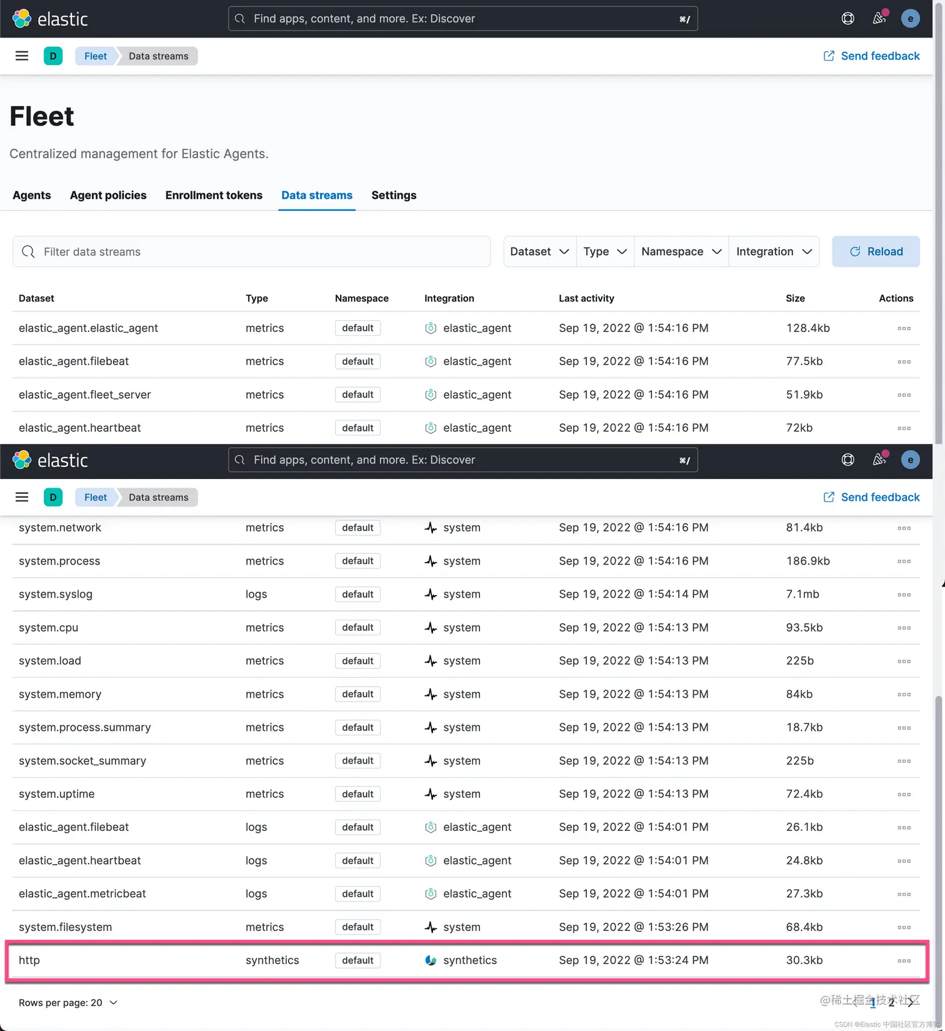Open actions menu for elastic_agent.fleet_server row

(x=904, y=395)
